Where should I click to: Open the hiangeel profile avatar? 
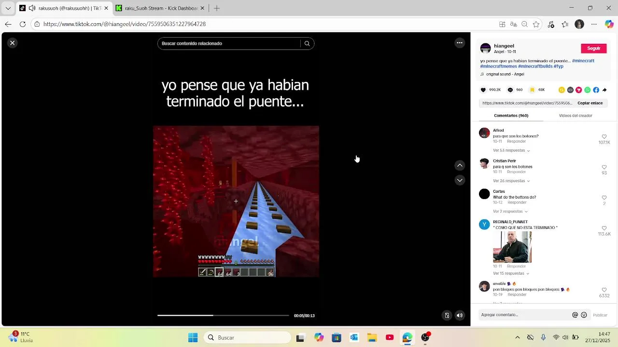[x=485, y=49]
